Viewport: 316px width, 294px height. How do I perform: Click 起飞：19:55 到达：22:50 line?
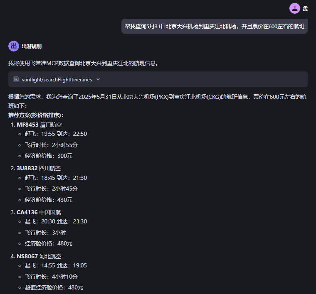pos(56,134)
